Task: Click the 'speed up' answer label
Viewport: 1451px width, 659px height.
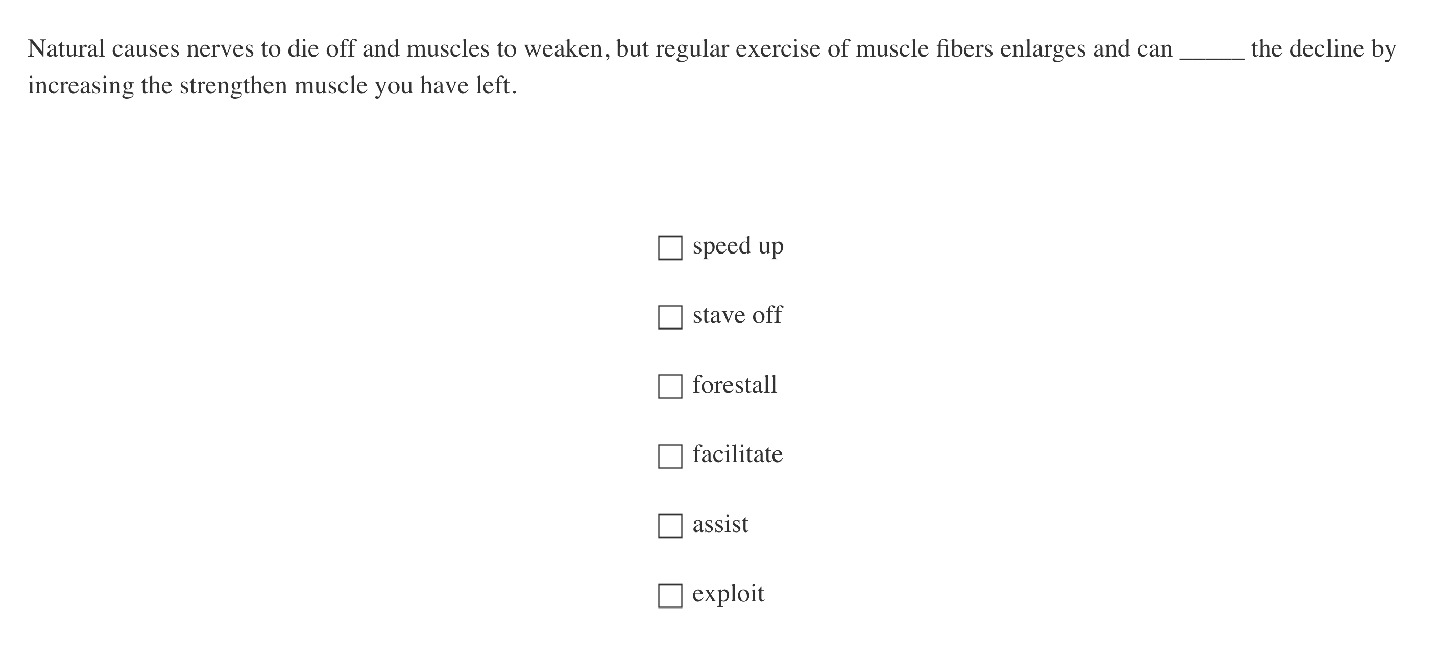Action: click(737, 246)
